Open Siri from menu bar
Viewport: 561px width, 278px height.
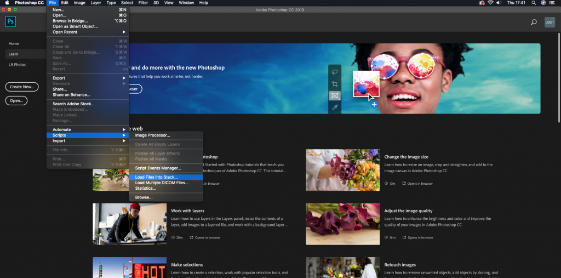543,3
